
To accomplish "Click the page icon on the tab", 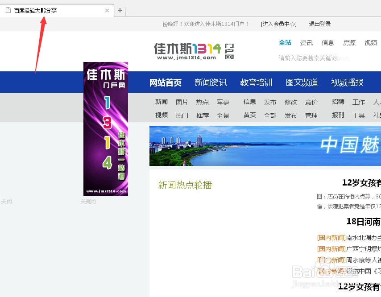I will 8,10.
